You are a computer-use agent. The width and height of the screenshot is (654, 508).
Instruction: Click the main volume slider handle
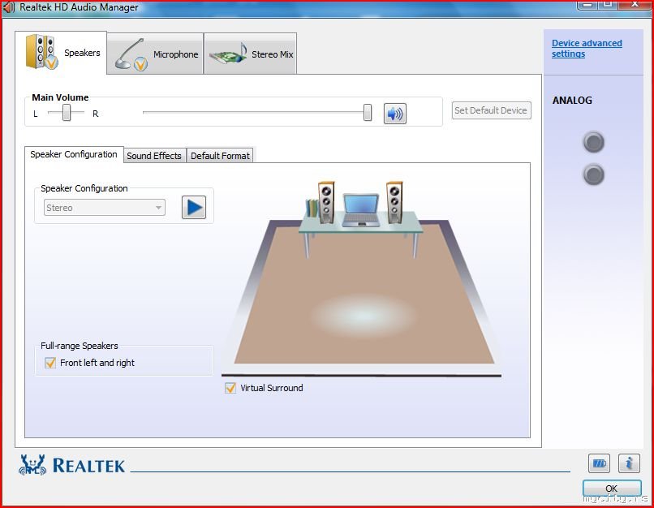coord(368,113)
